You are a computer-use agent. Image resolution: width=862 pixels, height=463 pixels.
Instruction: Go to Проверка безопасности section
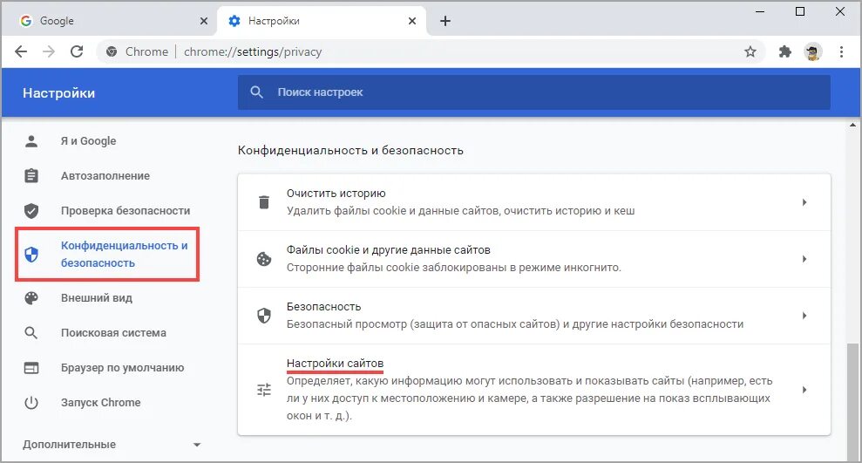126,211
